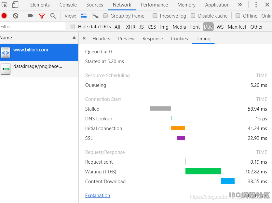Enable the Group by frame checkbox
Viewport: 272px width, 203px height.
105,16
